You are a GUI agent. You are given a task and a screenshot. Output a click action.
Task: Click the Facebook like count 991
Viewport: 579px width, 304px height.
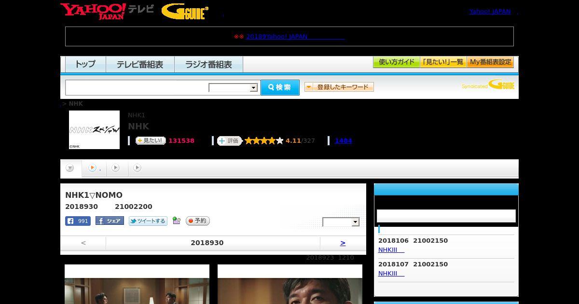pyautogui.click(x=78, y=221)
